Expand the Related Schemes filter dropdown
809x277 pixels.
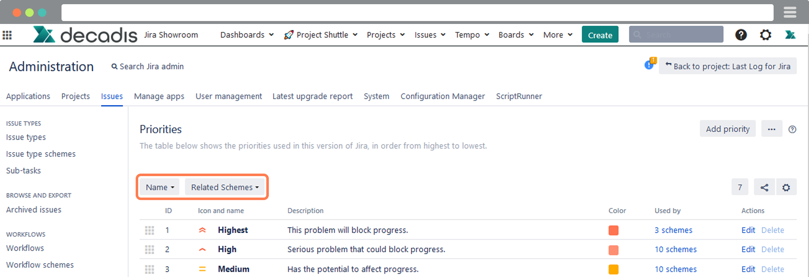point(225,187)
